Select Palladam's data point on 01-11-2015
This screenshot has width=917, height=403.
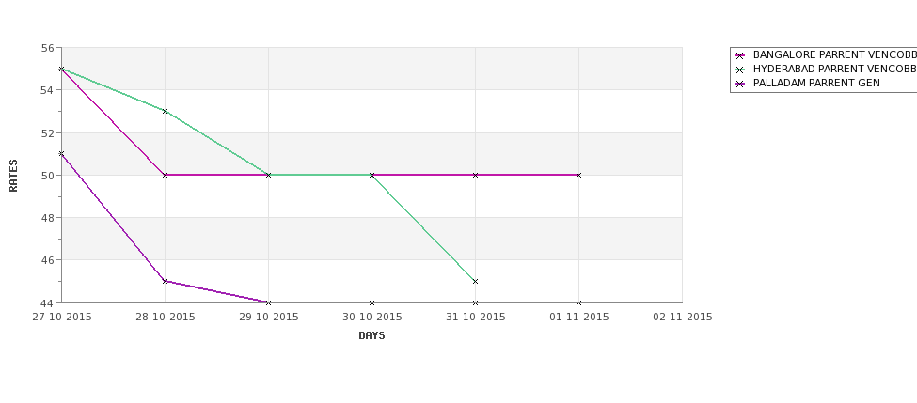click(x=578, y=302)
